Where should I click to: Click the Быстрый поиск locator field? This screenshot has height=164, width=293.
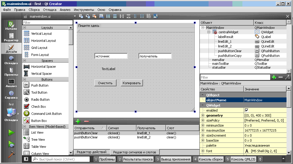61,159
